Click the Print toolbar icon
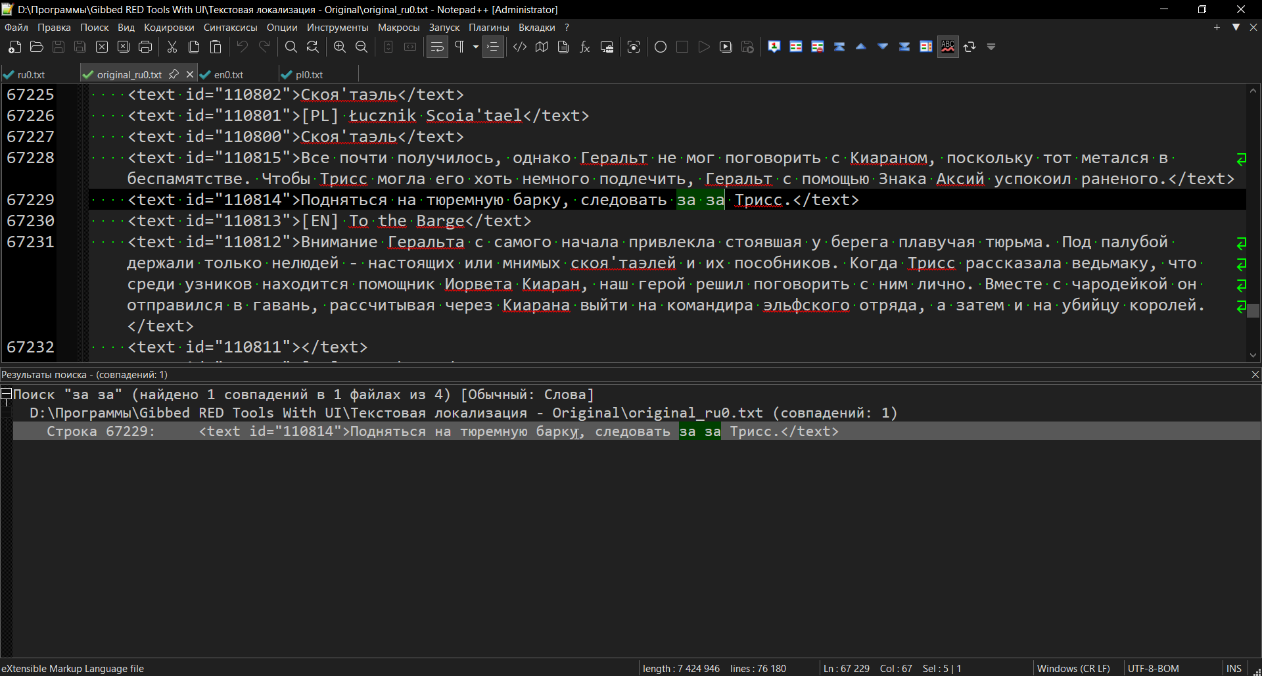This screenshot has height=676, width=1262. pyautogui.click(x=145, y=47)
